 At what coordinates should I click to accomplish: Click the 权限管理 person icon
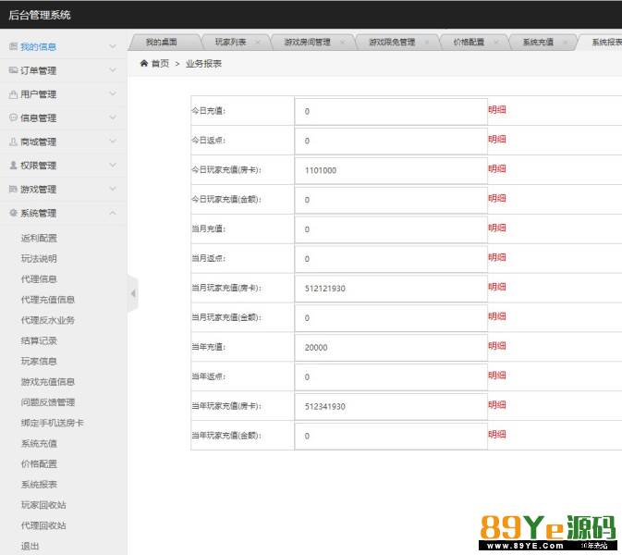click(14, 166)
